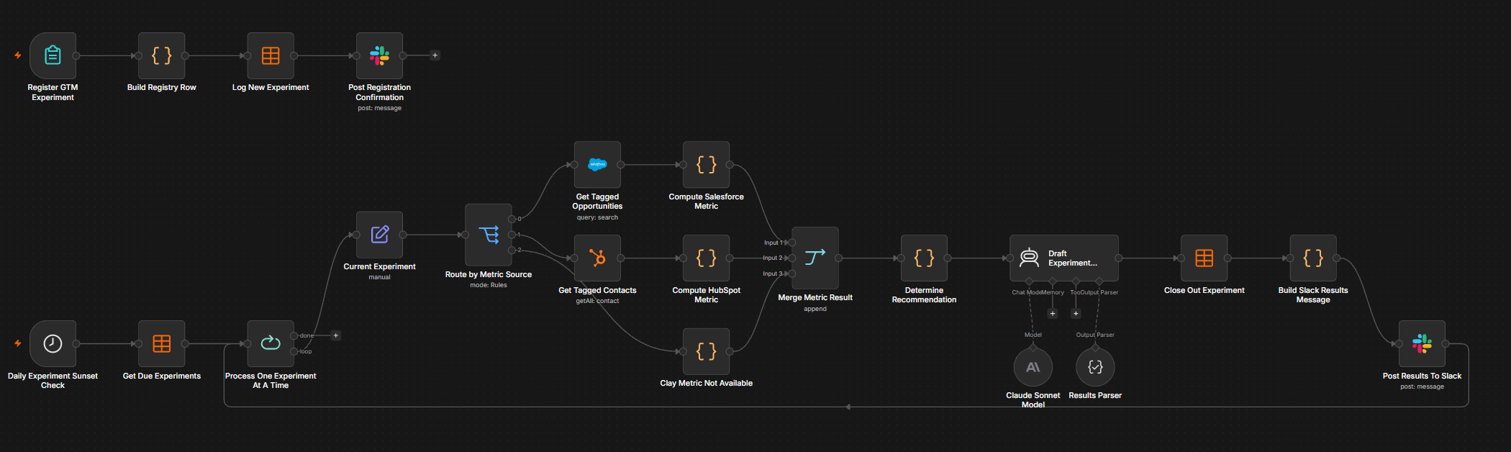Click the 'Route by Metric Source' label
Screen dimensions: 1511x452
(489, 274)
